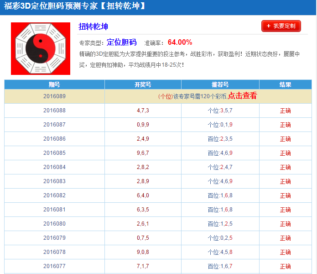This screenshot has height=274, width=317.
Task: Select period number 2016087
Action: pos(54,125)
